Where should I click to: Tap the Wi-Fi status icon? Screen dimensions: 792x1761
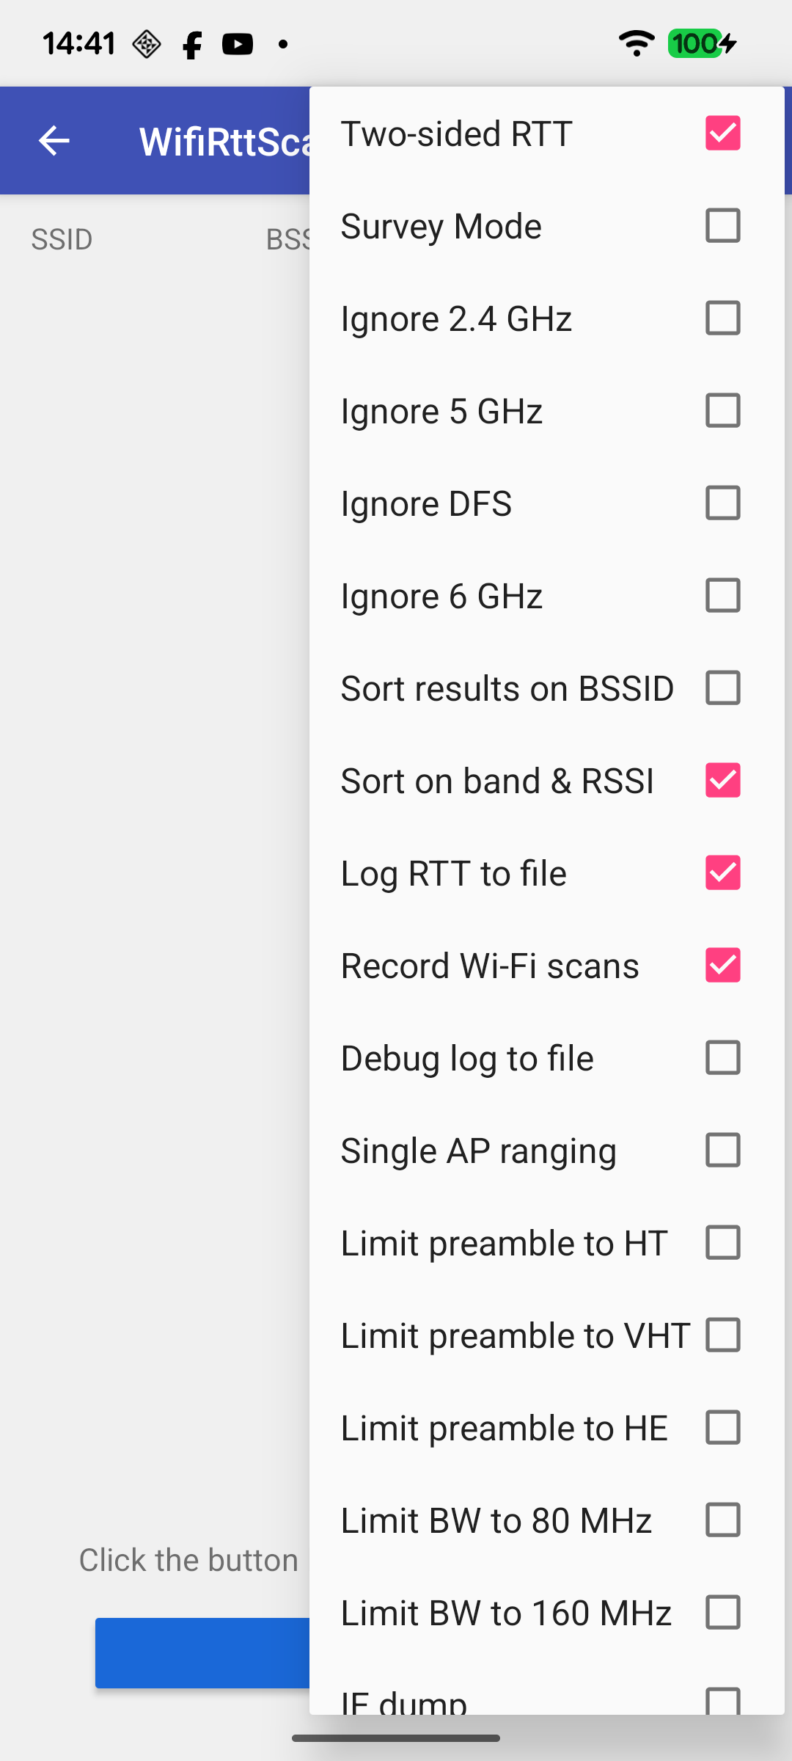coord(636,44)
